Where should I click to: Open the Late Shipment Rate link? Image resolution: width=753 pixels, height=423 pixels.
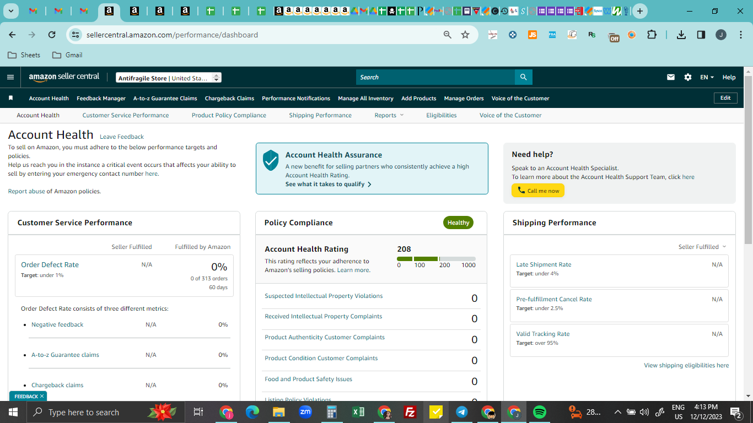544,264
